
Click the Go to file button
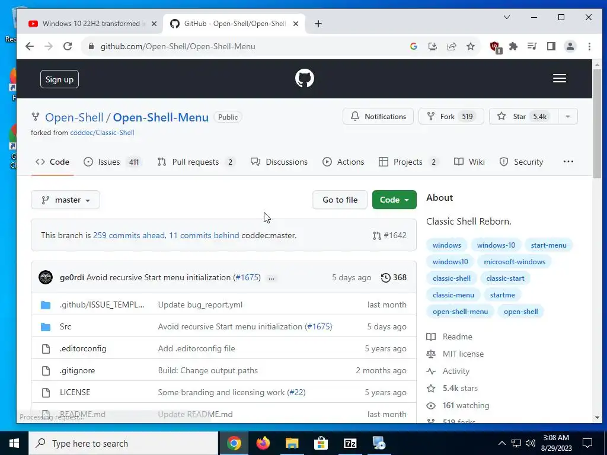[340, 200]
